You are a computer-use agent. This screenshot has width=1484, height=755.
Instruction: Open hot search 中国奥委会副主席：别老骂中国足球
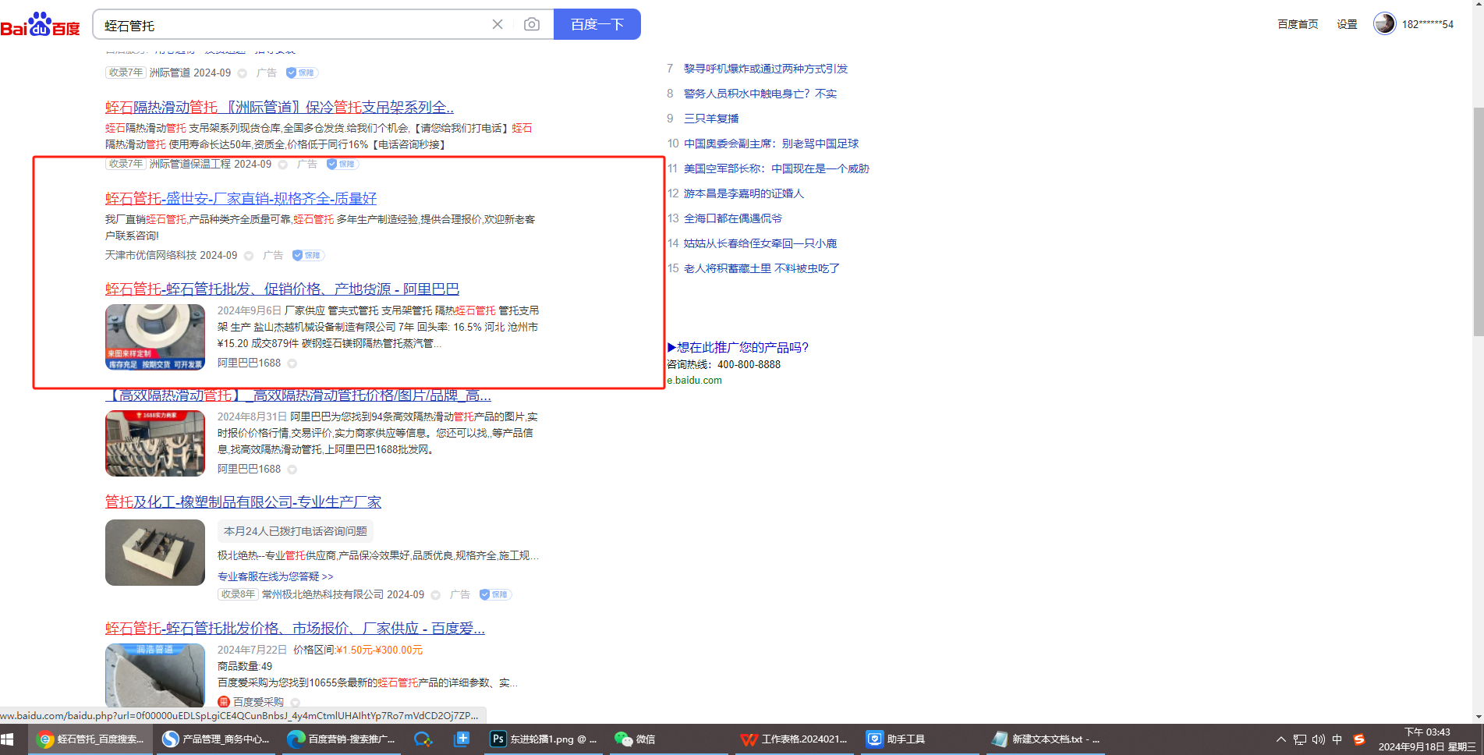pyautogui.click(x=771, y=144)
